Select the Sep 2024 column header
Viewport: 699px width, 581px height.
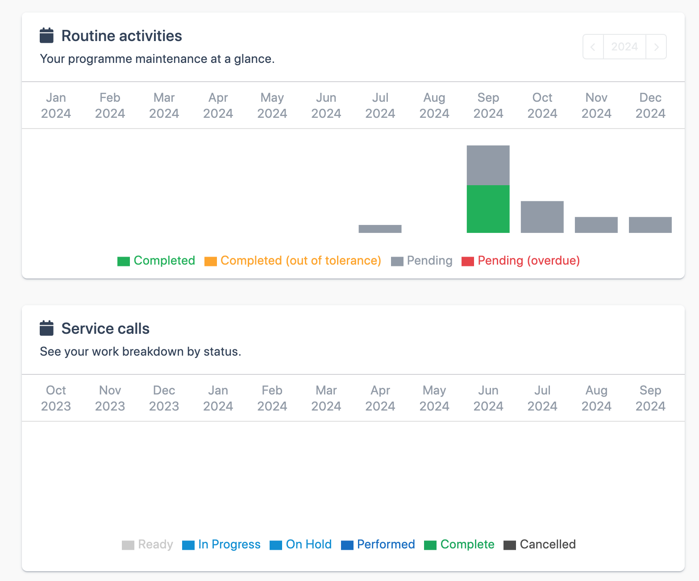point(488,105)
